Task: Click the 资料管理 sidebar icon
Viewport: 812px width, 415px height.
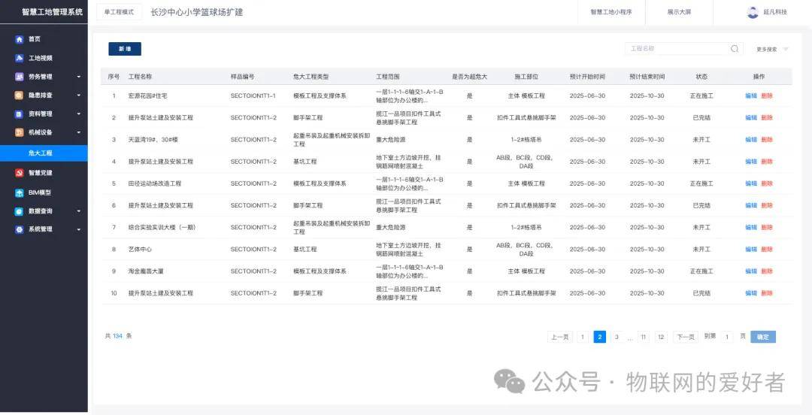Action: (x=19, y=114)
